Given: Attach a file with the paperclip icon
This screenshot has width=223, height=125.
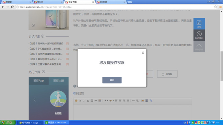Looking at the screenshot, I should pos(151,101).
